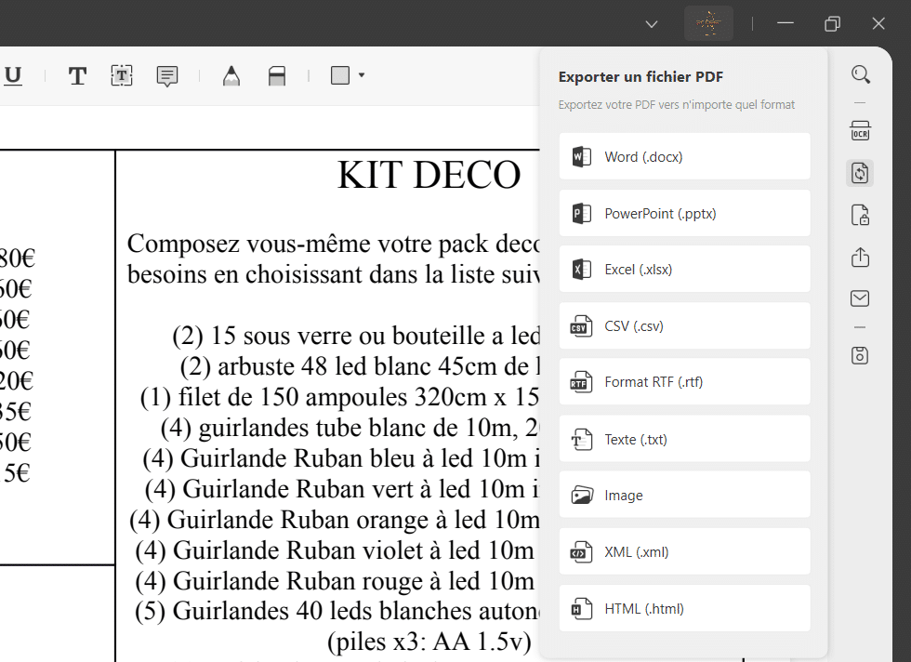
Task: Click the "KIT DECO" document title
Action: pos(429,175)
